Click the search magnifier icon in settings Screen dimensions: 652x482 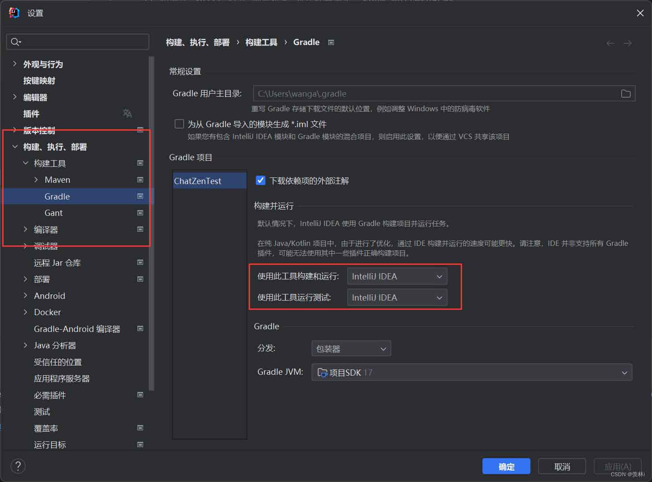point(15,42)
